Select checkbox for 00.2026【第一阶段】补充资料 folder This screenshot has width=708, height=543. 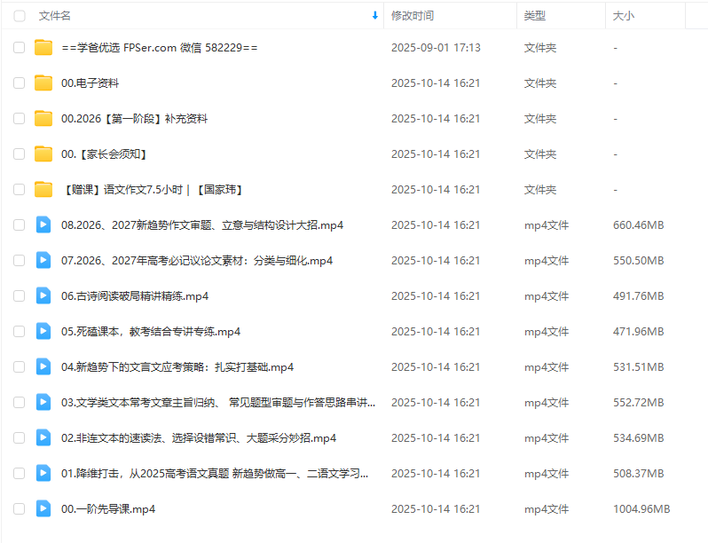click(20, 119)
